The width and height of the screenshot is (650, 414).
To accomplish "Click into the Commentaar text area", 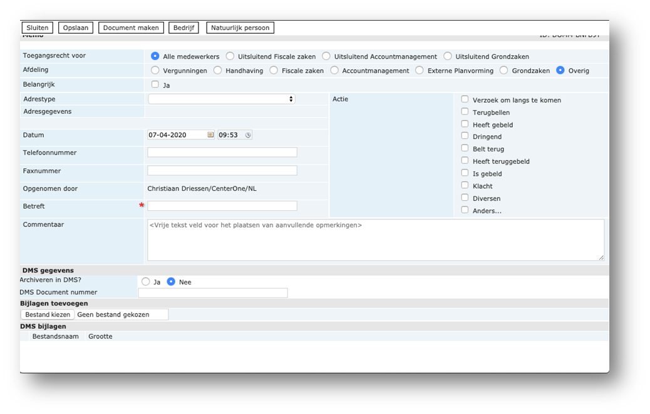I will (376, 240).
